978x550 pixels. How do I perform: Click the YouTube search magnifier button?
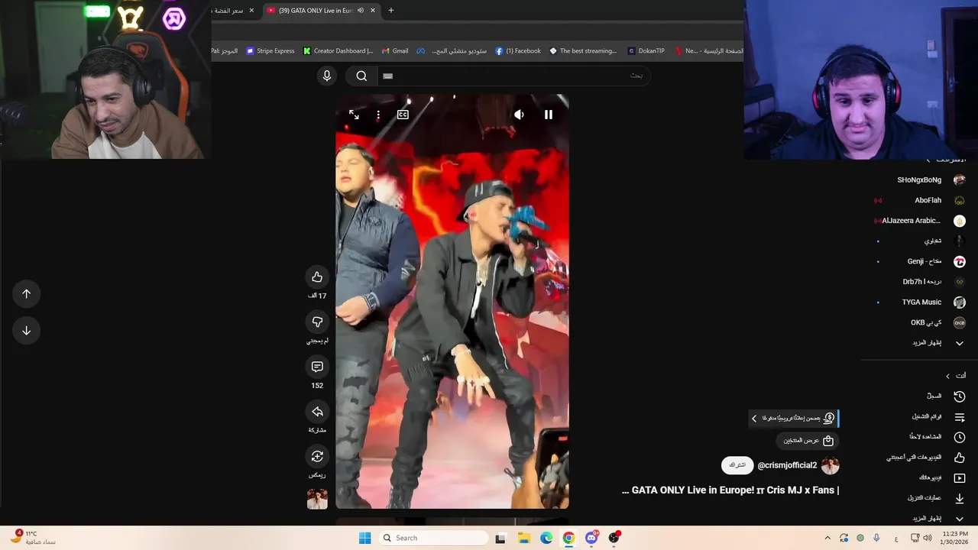361,76
